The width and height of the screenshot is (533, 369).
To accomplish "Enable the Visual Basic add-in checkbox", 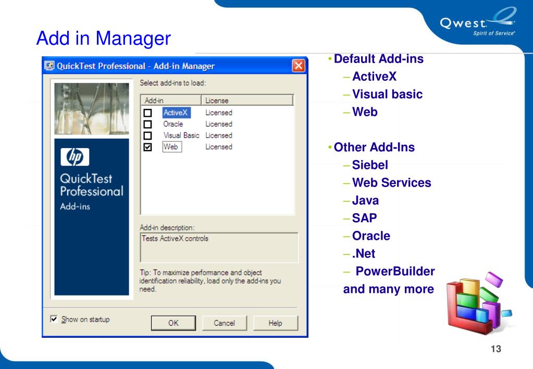I will pyautogui.click(x=147, y=136).
